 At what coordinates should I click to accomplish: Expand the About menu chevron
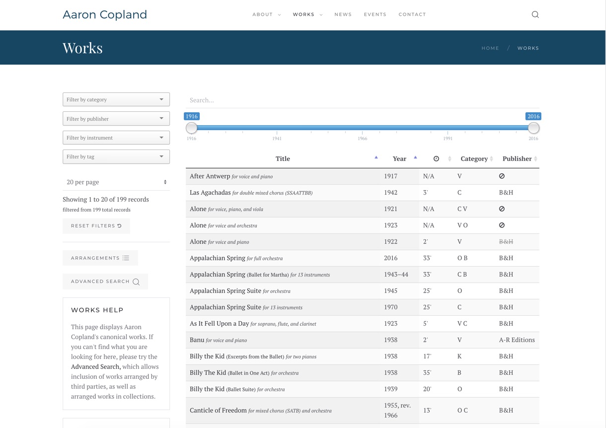279,15
